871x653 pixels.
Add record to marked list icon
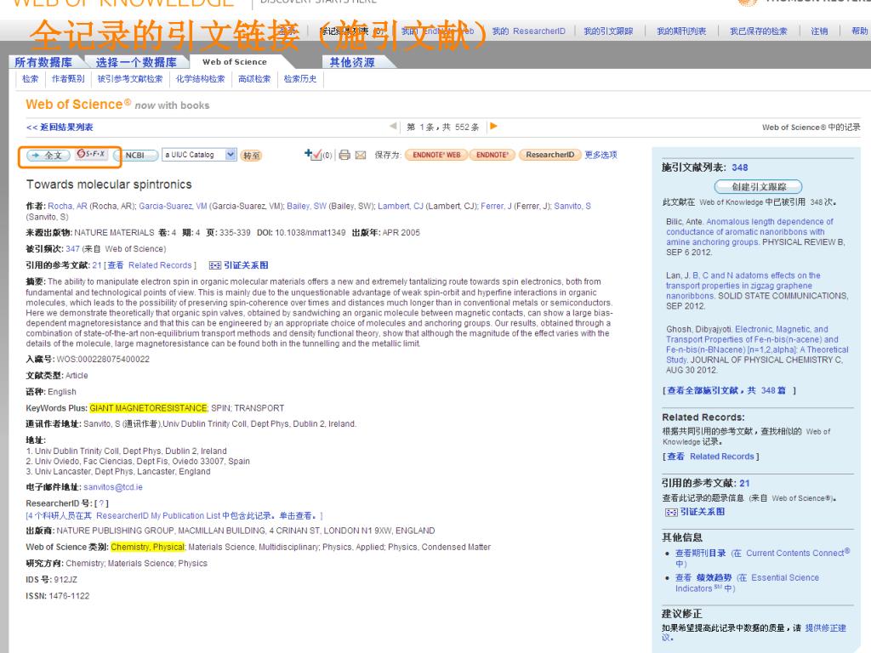pyautogui.click(x=314, y=155)
